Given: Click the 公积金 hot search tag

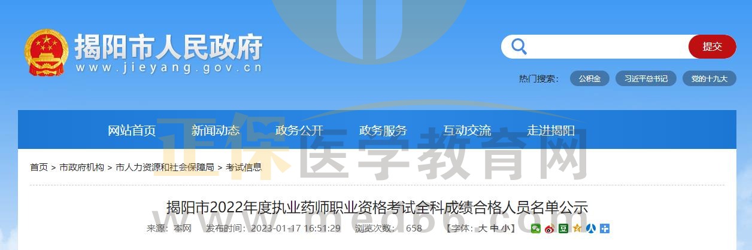Looking at the screenshot, I should (x=589, y=78).
